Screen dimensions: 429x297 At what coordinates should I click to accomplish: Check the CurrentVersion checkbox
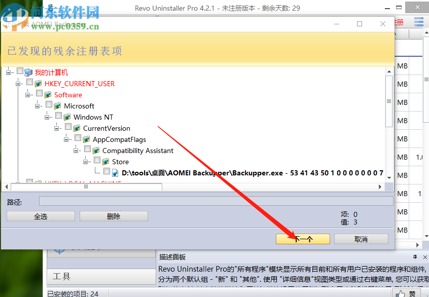[x=68, y=127]
